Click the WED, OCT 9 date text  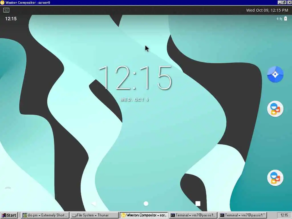134,100
